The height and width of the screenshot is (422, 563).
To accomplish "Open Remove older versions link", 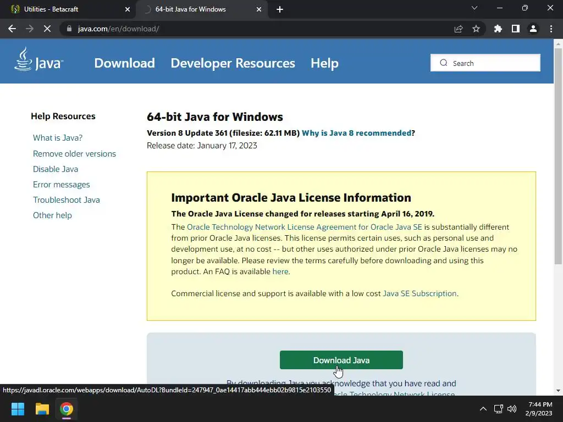I will pos(74,154).
